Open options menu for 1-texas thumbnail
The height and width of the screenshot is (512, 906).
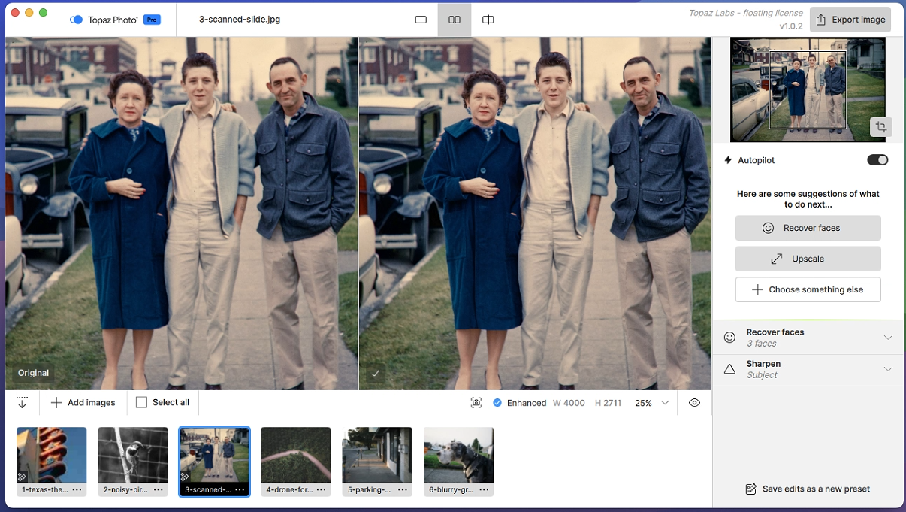click(x=77, y=489)
